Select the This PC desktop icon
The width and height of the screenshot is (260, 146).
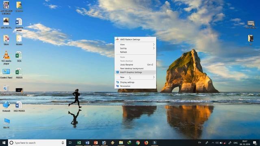coord(6,123)
